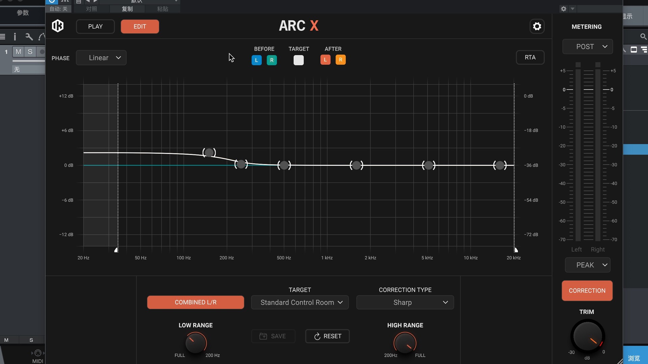Click the IK Multimedia logo icon
The height and width of the screenshot is (364, 648).
(58, 26)
